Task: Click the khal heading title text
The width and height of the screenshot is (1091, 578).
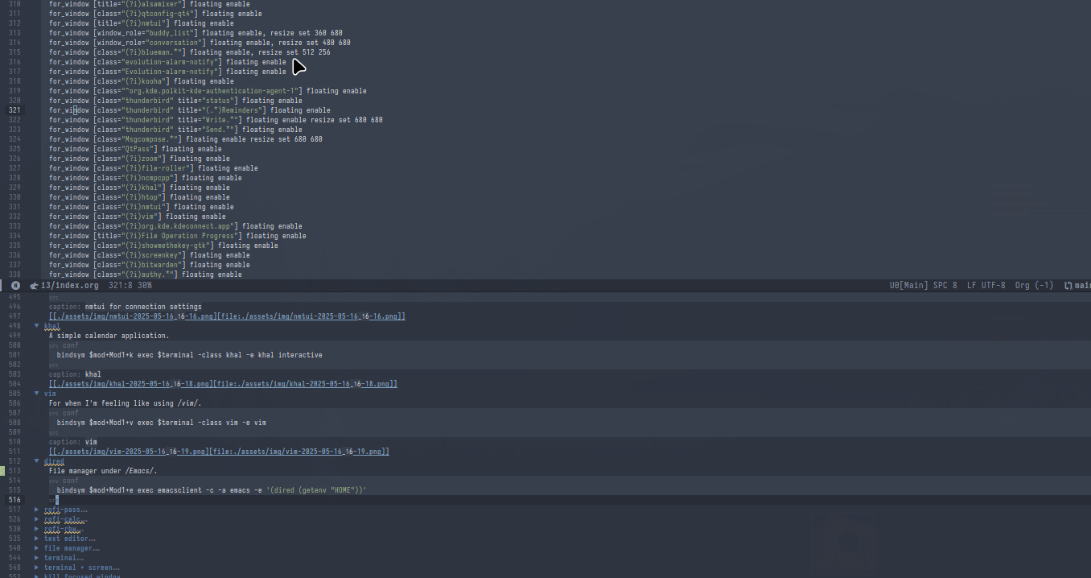Action: (52, 326)
